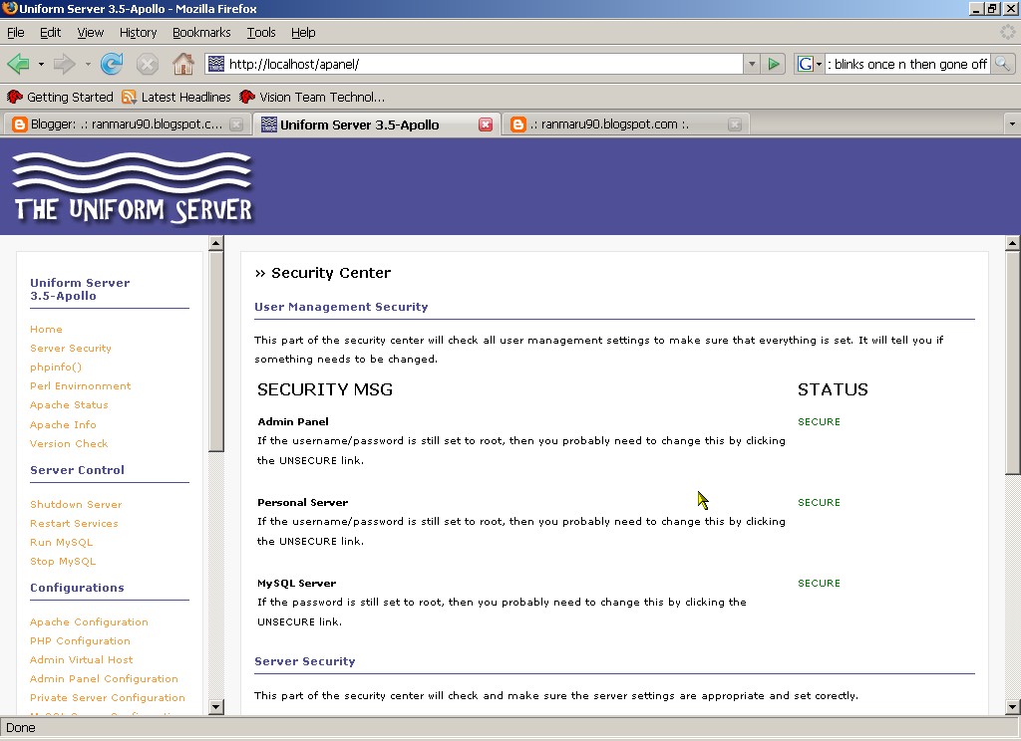The height and width of the screenshot is (741, 1021).
Task: Close the Uniform Server 3.5-Apollo tab
Action: click(486, 124)
